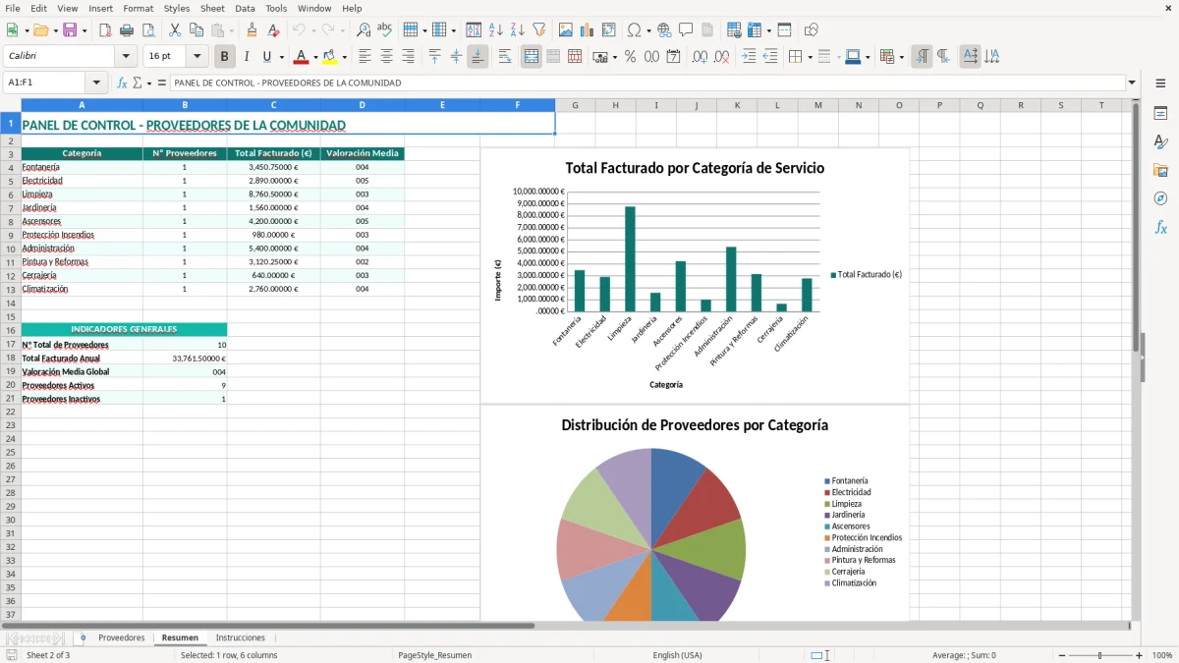This screenshot has width=1179, height=663.
Task: Toggle Align Bottom button
Action: click(477, 57)
